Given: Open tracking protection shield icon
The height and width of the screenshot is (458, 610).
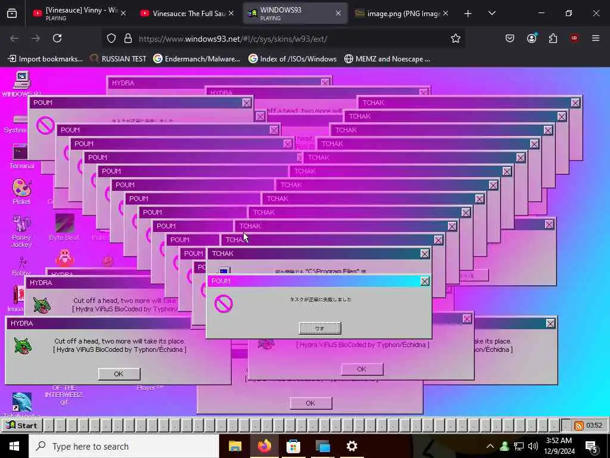Looking at the screenshot, I should (111, 38).
